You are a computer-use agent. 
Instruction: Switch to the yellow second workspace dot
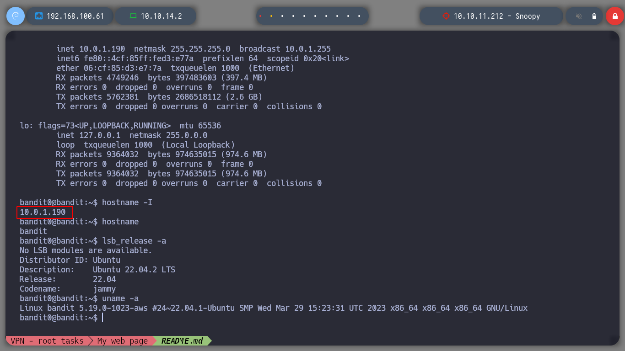tap(271, 16)
